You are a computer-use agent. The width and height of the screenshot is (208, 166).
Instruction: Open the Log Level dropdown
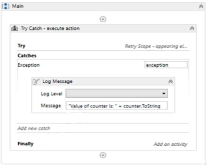164,94
